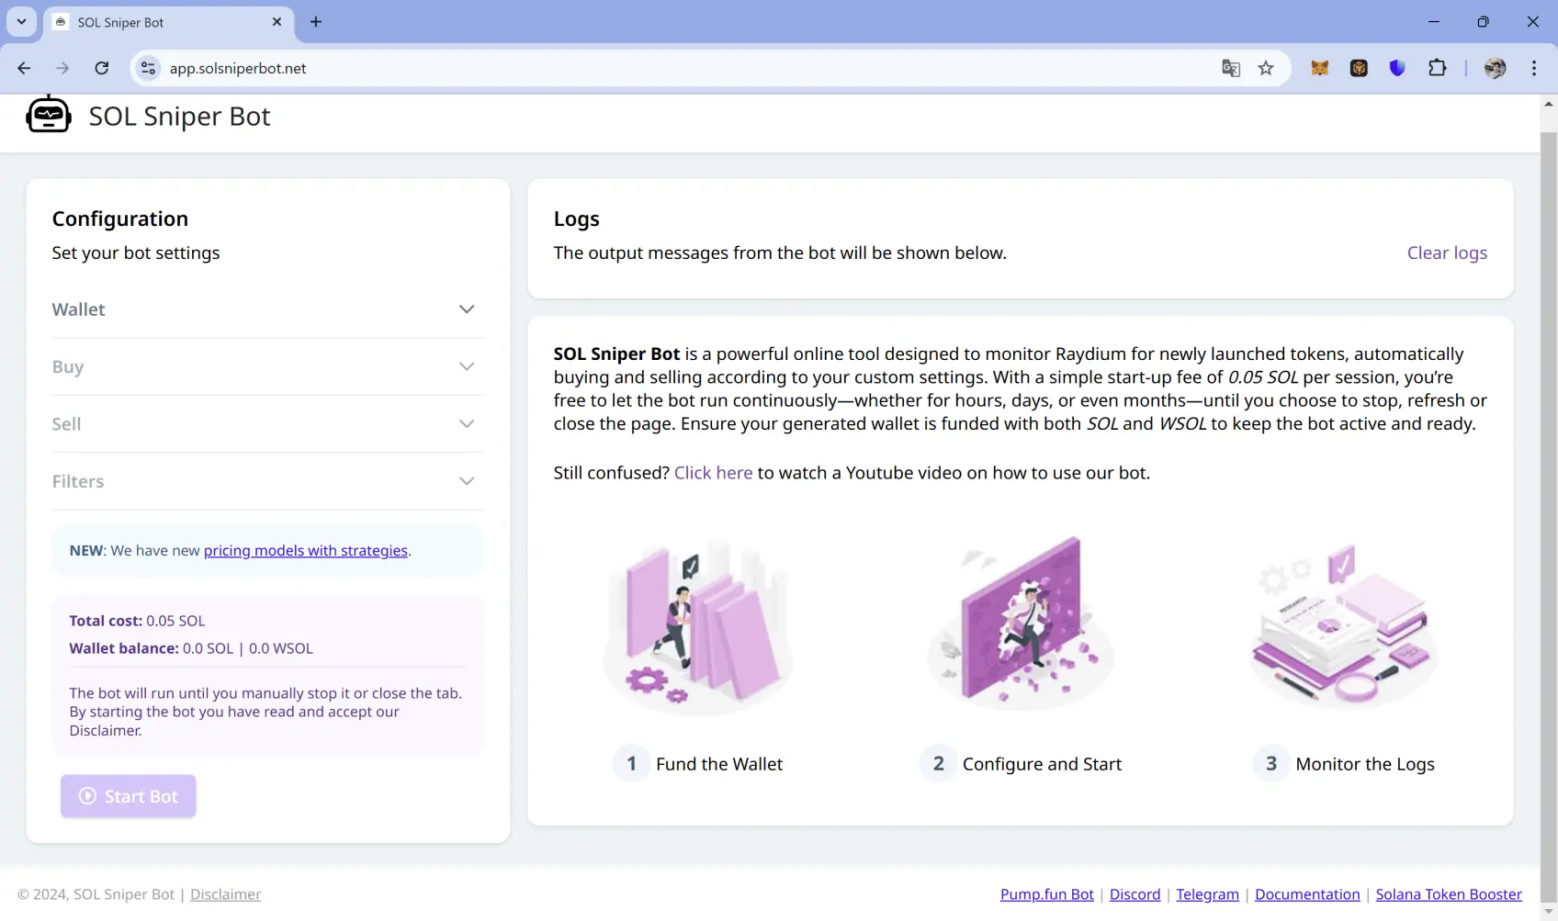Screen dimensions: 1558x921
Task: Click the orange wallet extension icon
Action: tap(1359, 68)
